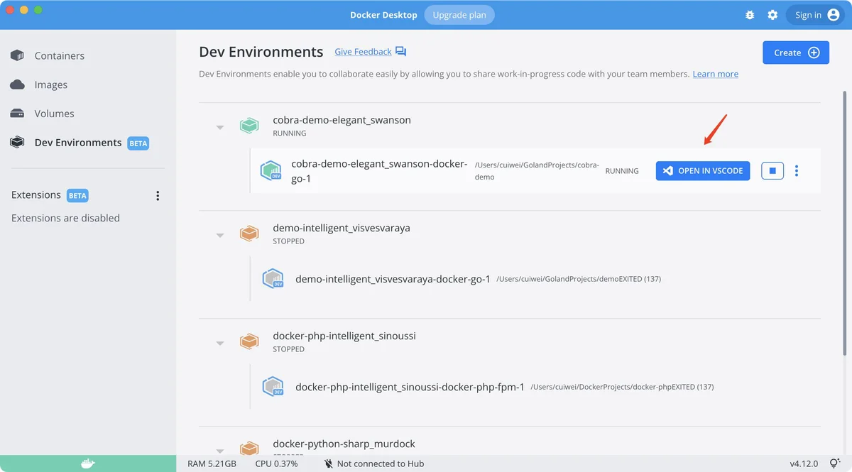The image size is (852, 472).
Task: Select cobra-demo-elegant_swanson-docker-go-1 container name
Action: pyautogui.click(x=379, y=171)
